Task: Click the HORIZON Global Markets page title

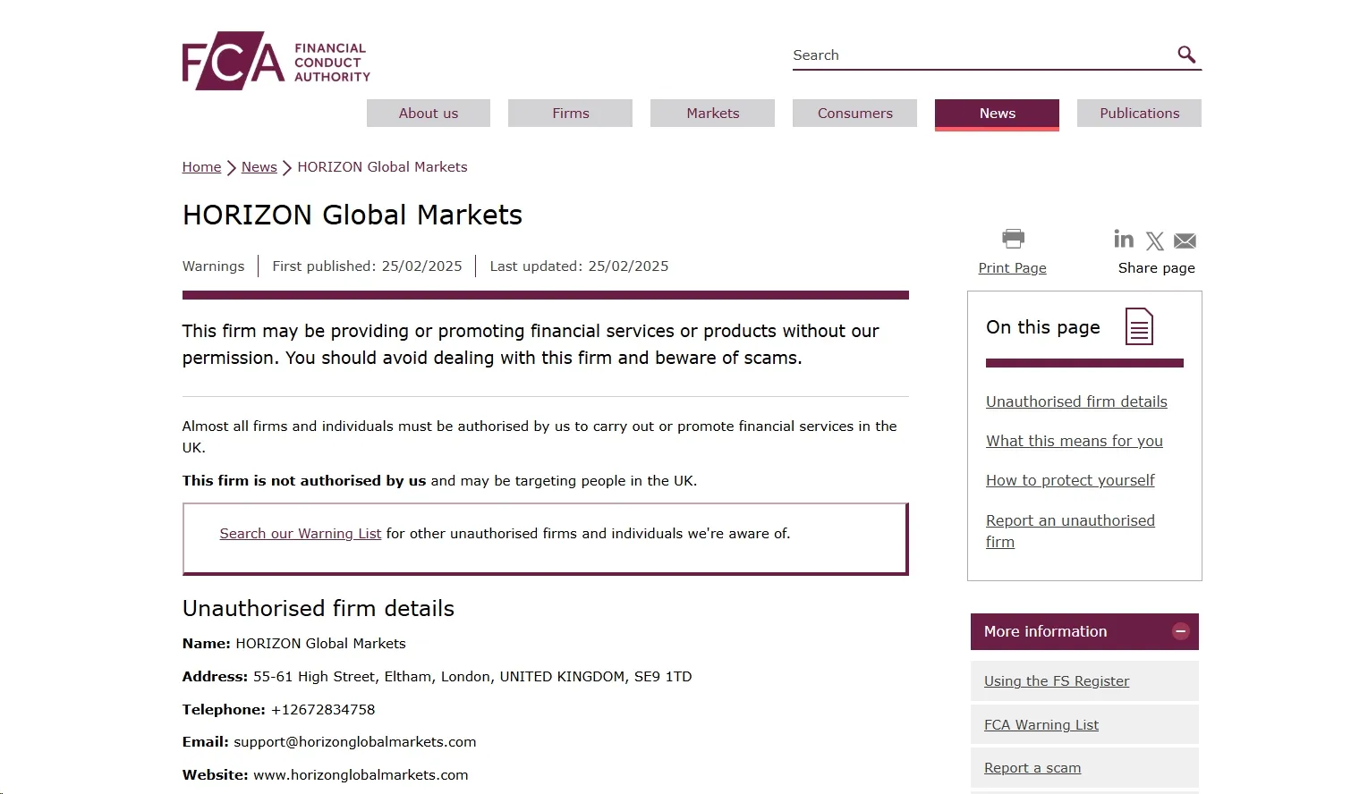Action: pos(353,215)
